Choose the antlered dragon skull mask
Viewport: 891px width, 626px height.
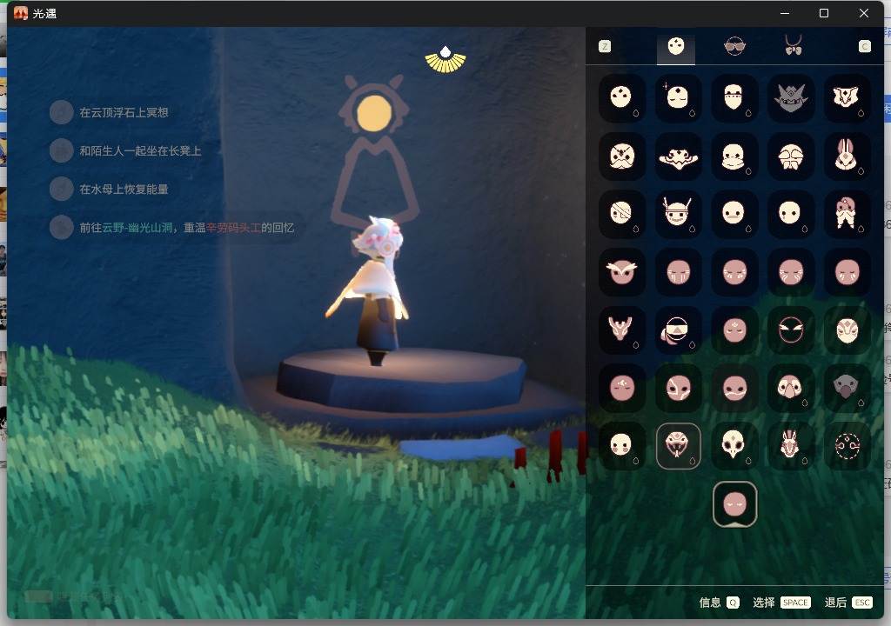621,330
